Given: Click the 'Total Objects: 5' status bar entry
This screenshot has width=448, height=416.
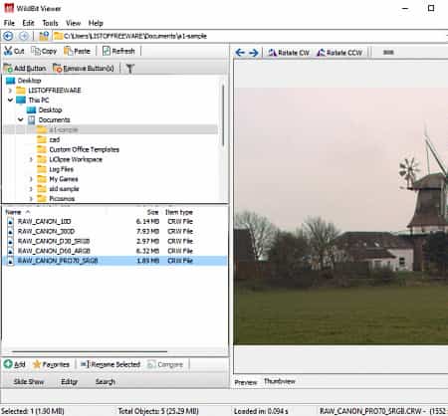Looking at the screenshot, I should click(158, 411).
